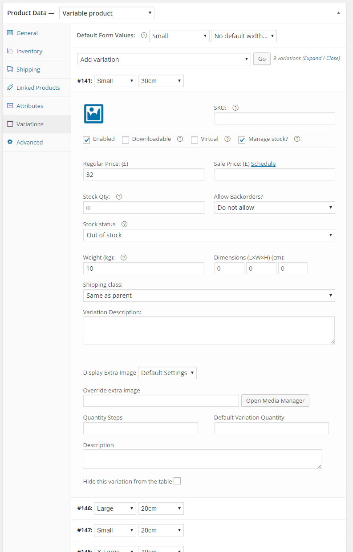Open the General product data tab icon
This screenshot has width=353, height=552.
[10, 33]
